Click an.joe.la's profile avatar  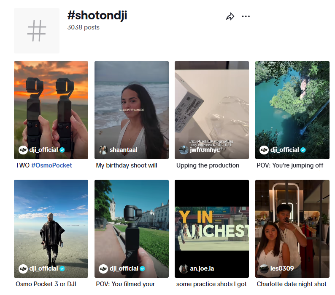[x=184, y=268]
